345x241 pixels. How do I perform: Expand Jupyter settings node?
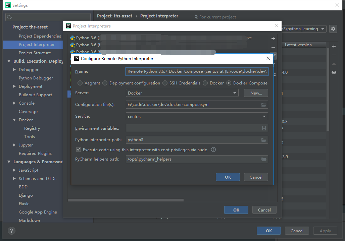14,145
